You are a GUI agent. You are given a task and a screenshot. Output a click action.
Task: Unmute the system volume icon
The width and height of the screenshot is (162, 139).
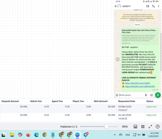coord(139,135)
